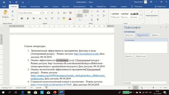Switch to the Конструктор tab
This screenshot has width=169, height=95.
[x=35, y=7]
